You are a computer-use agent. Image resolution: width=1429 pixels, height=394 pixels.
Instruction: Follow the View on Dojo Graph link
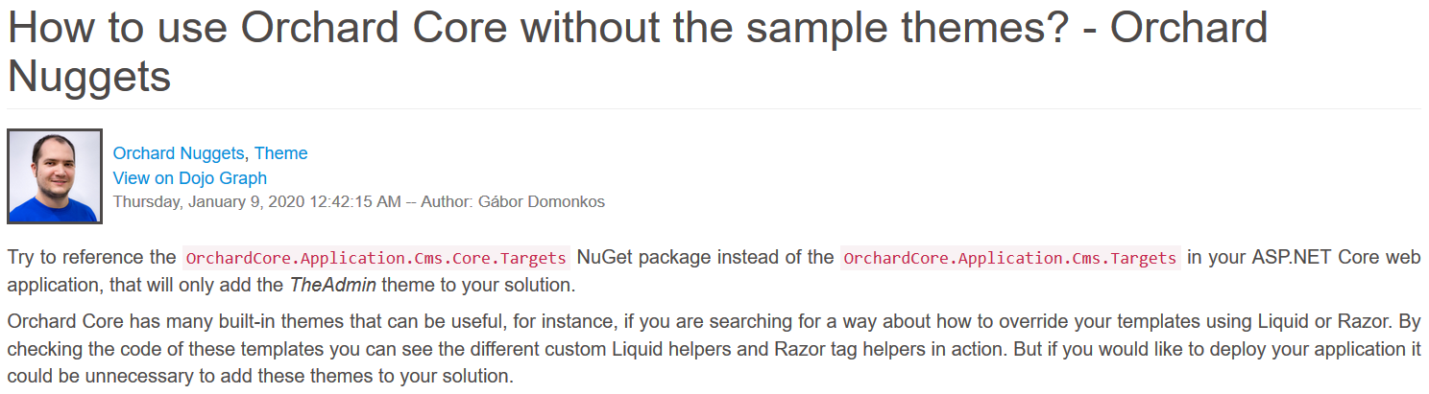pyautogui.click(x=190, y=178)
